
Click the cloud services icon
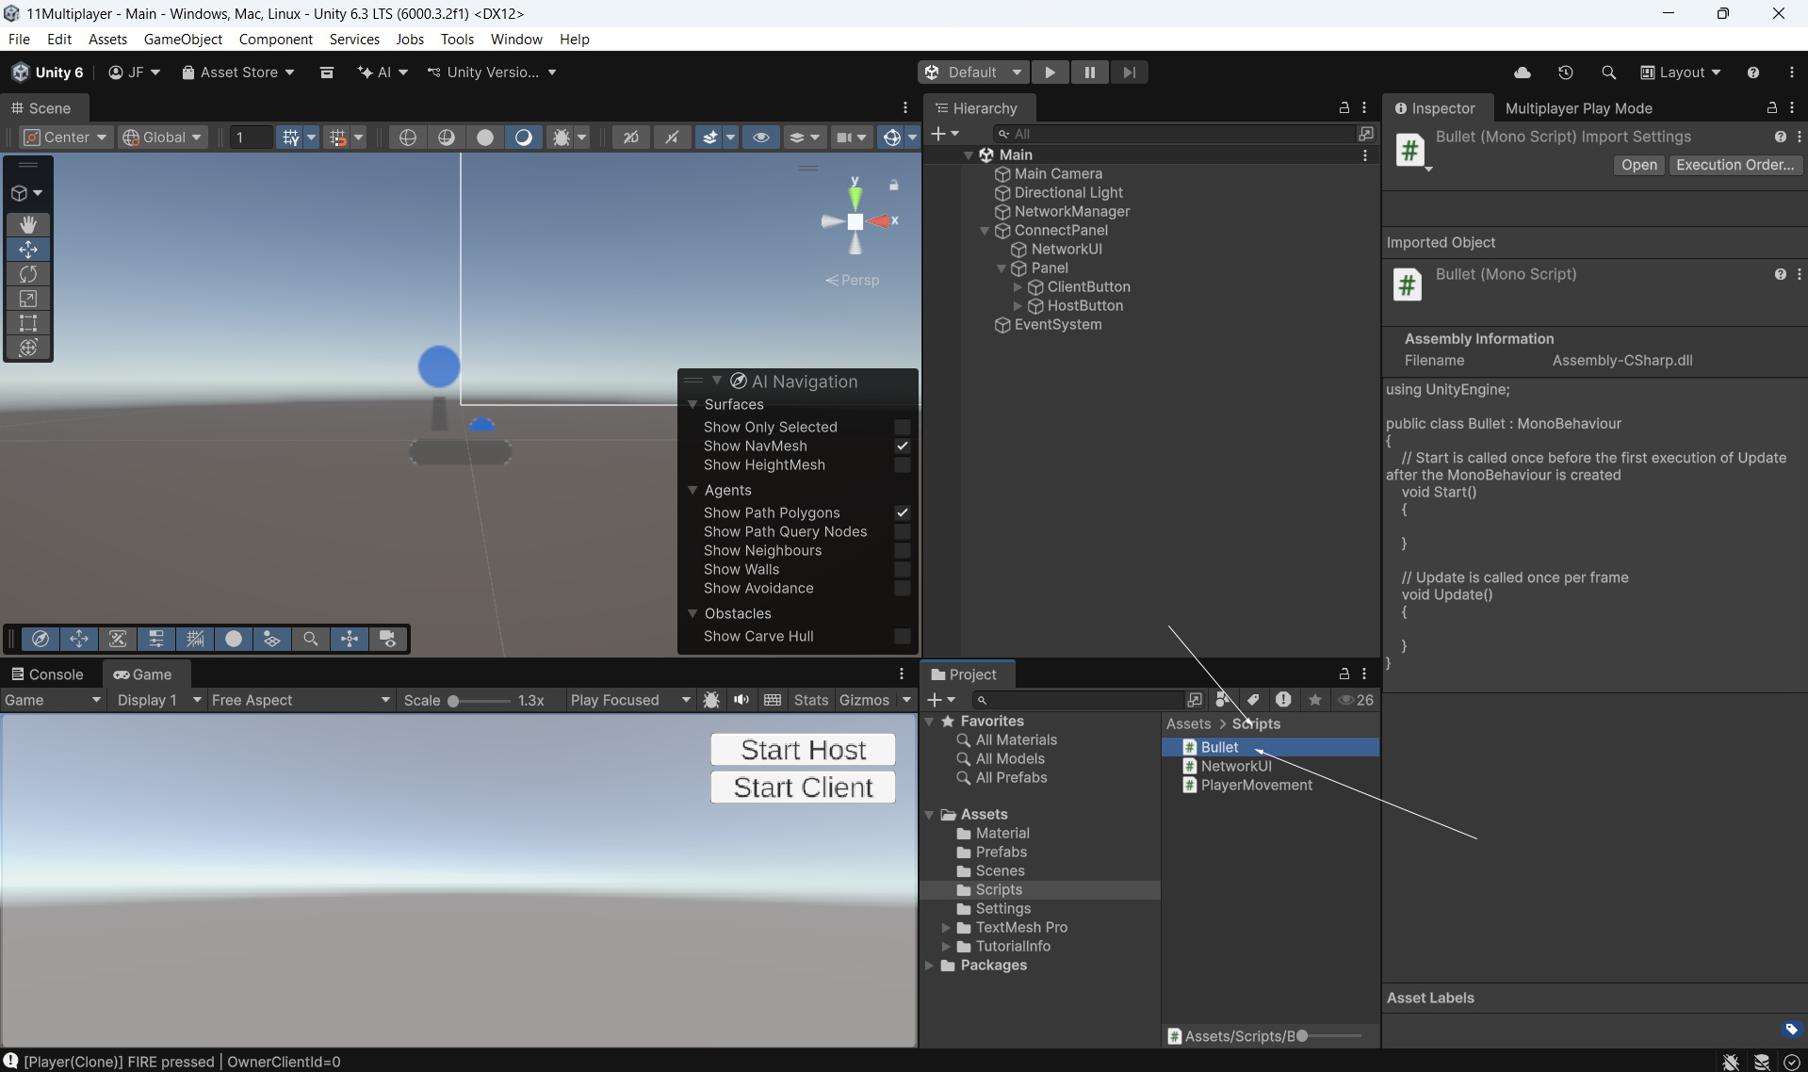coord(1522,73)
